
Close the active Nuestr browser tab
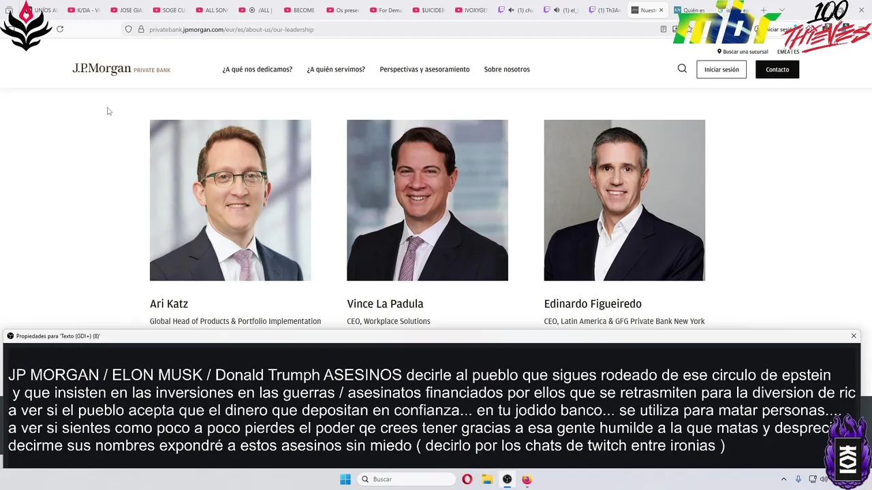point(661,10)
